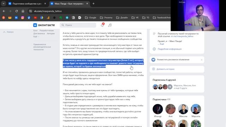Open the YouTube bookmark
The width and height of the screenshot is (226, 127).
click(35, 18)
